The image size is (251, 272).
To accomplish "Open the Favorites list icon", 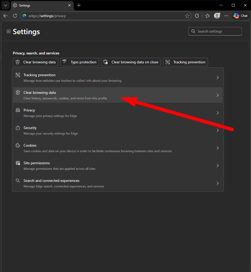I will click(208, 16).
